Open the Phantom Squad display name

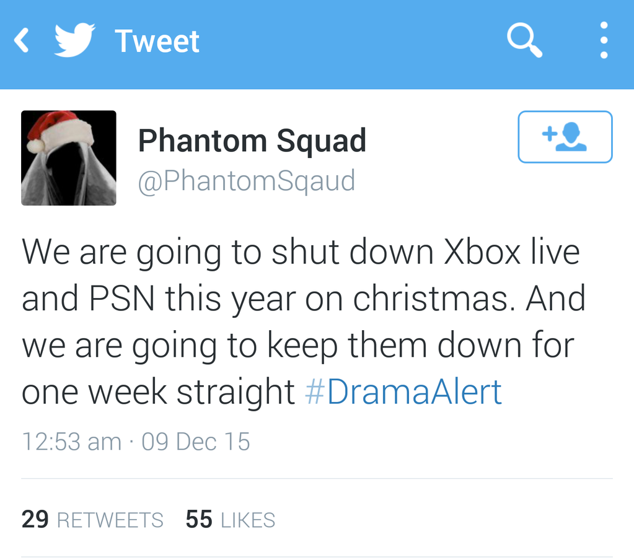tap(252, 141)
